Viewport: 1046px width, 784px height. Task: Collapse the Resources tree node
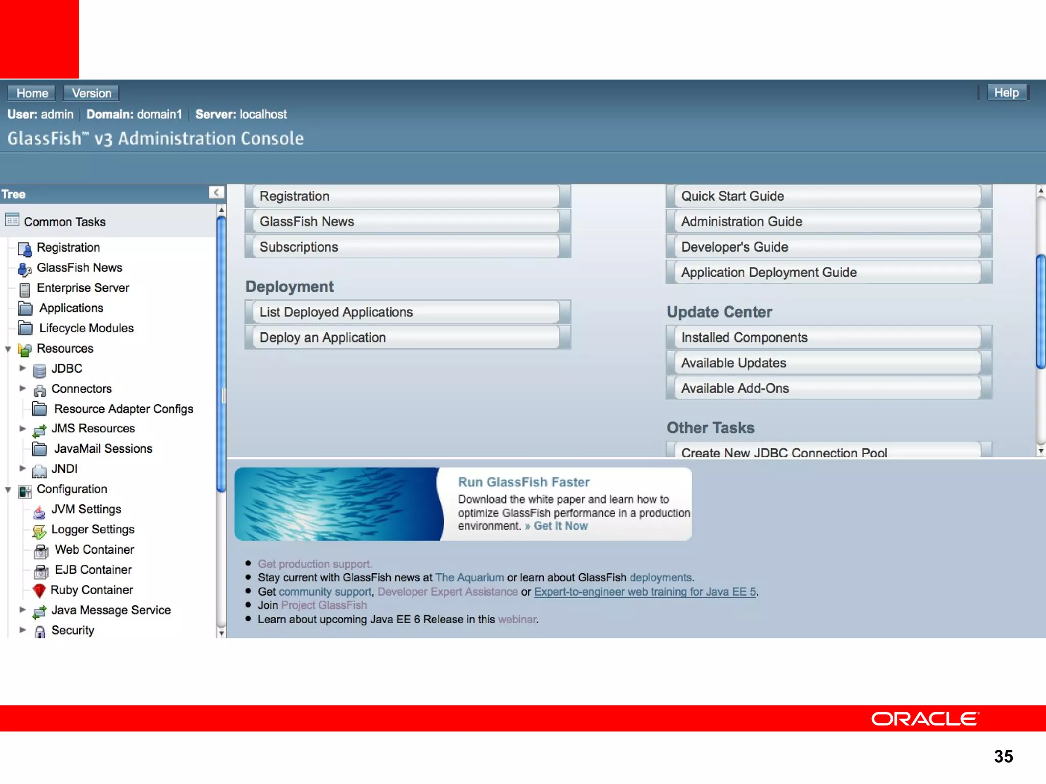[8, 349]
